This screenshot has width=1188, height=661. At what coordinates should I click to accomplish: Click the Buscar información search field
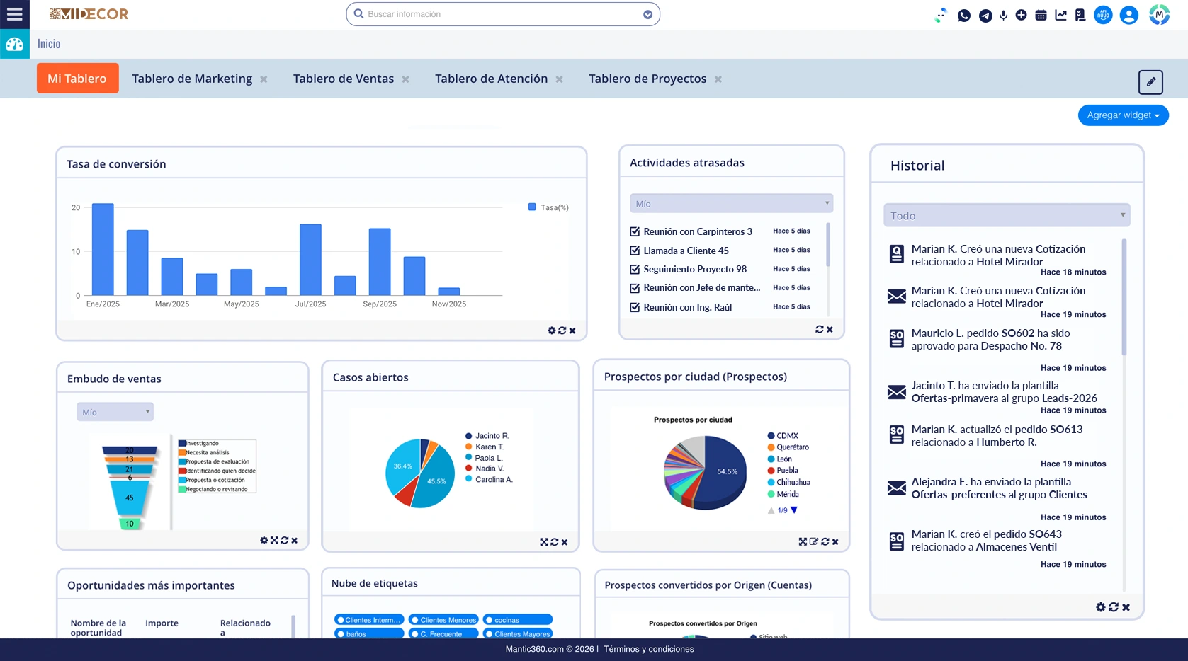pyautogui.click(x=502, y=14)
